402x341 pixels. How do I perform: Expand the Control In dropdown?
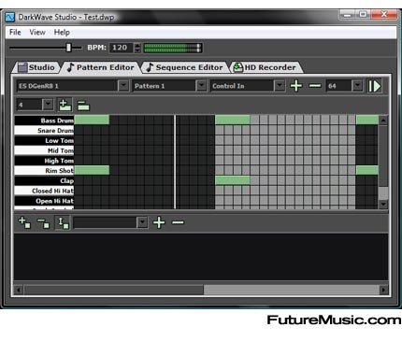tap(280, 86)
